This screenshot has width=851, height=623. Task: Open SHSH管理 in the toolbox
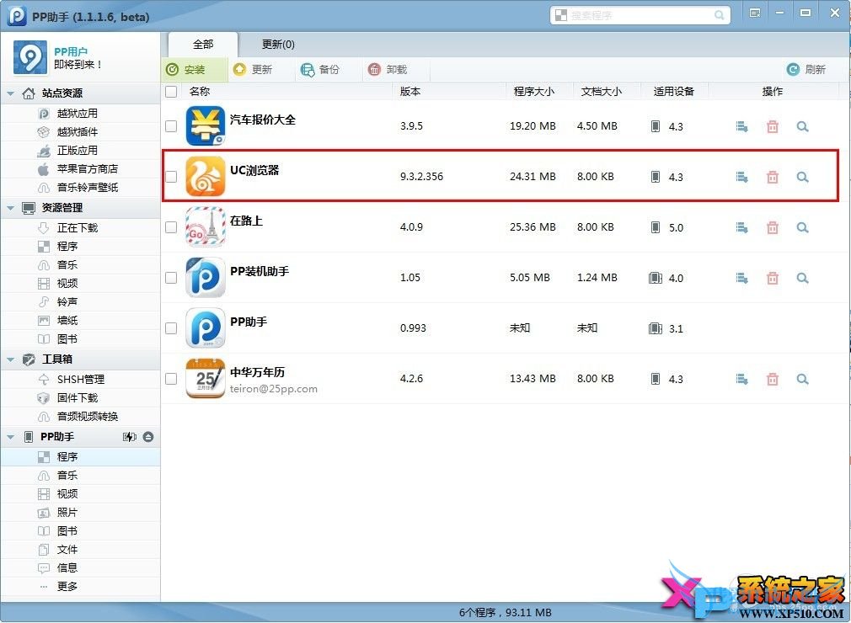pos(80,379)
